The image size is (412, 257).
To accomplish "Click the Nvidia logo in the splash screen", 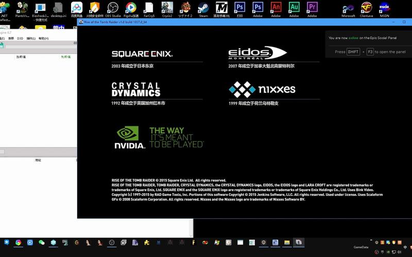I will pyautogui.click(x=130, y=138).
